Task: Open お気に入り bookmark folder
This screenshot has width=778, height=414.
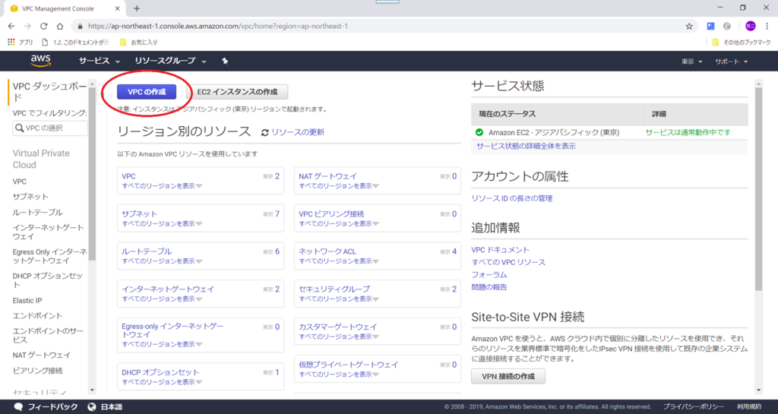Action: [x=139, y=43]
